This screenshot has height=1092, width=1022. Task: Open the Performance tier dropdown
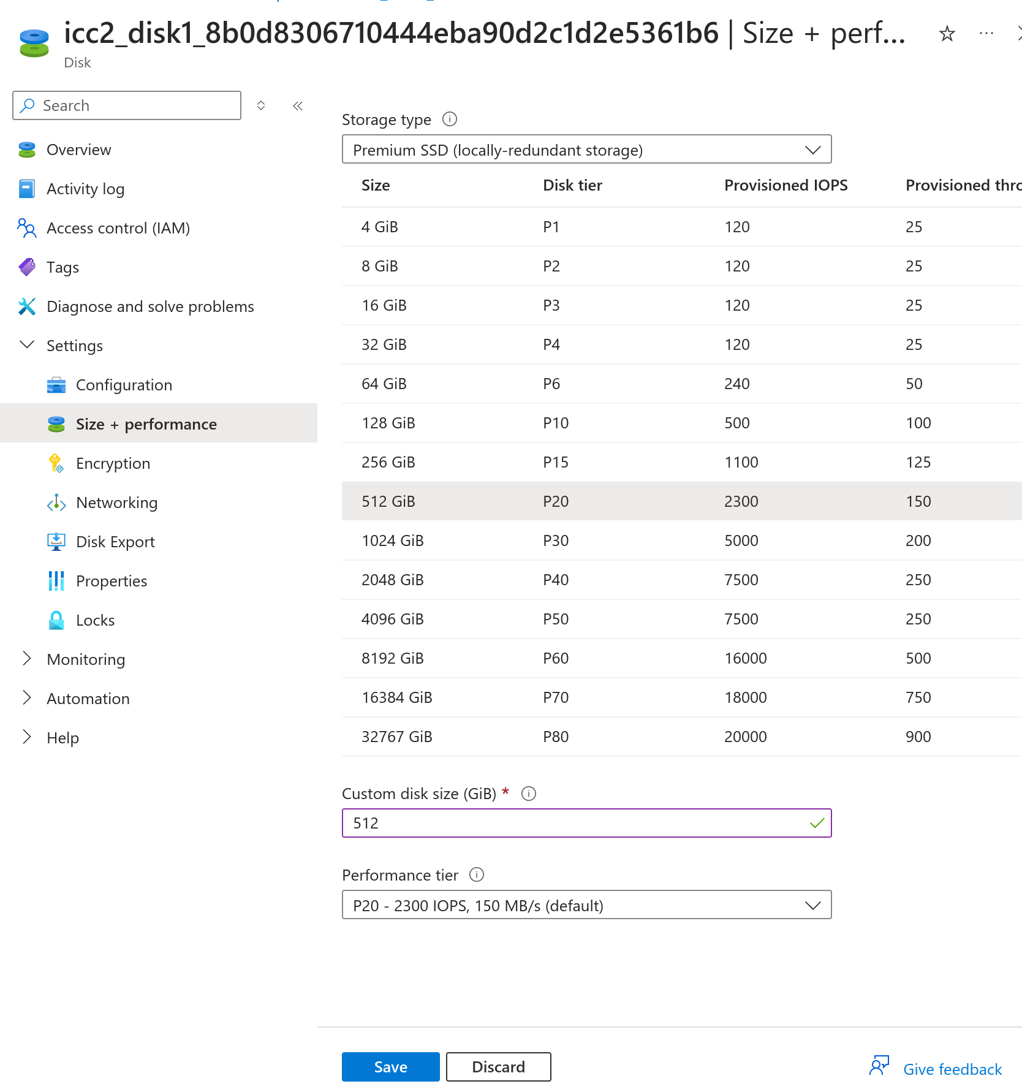(x=586, y=904)
